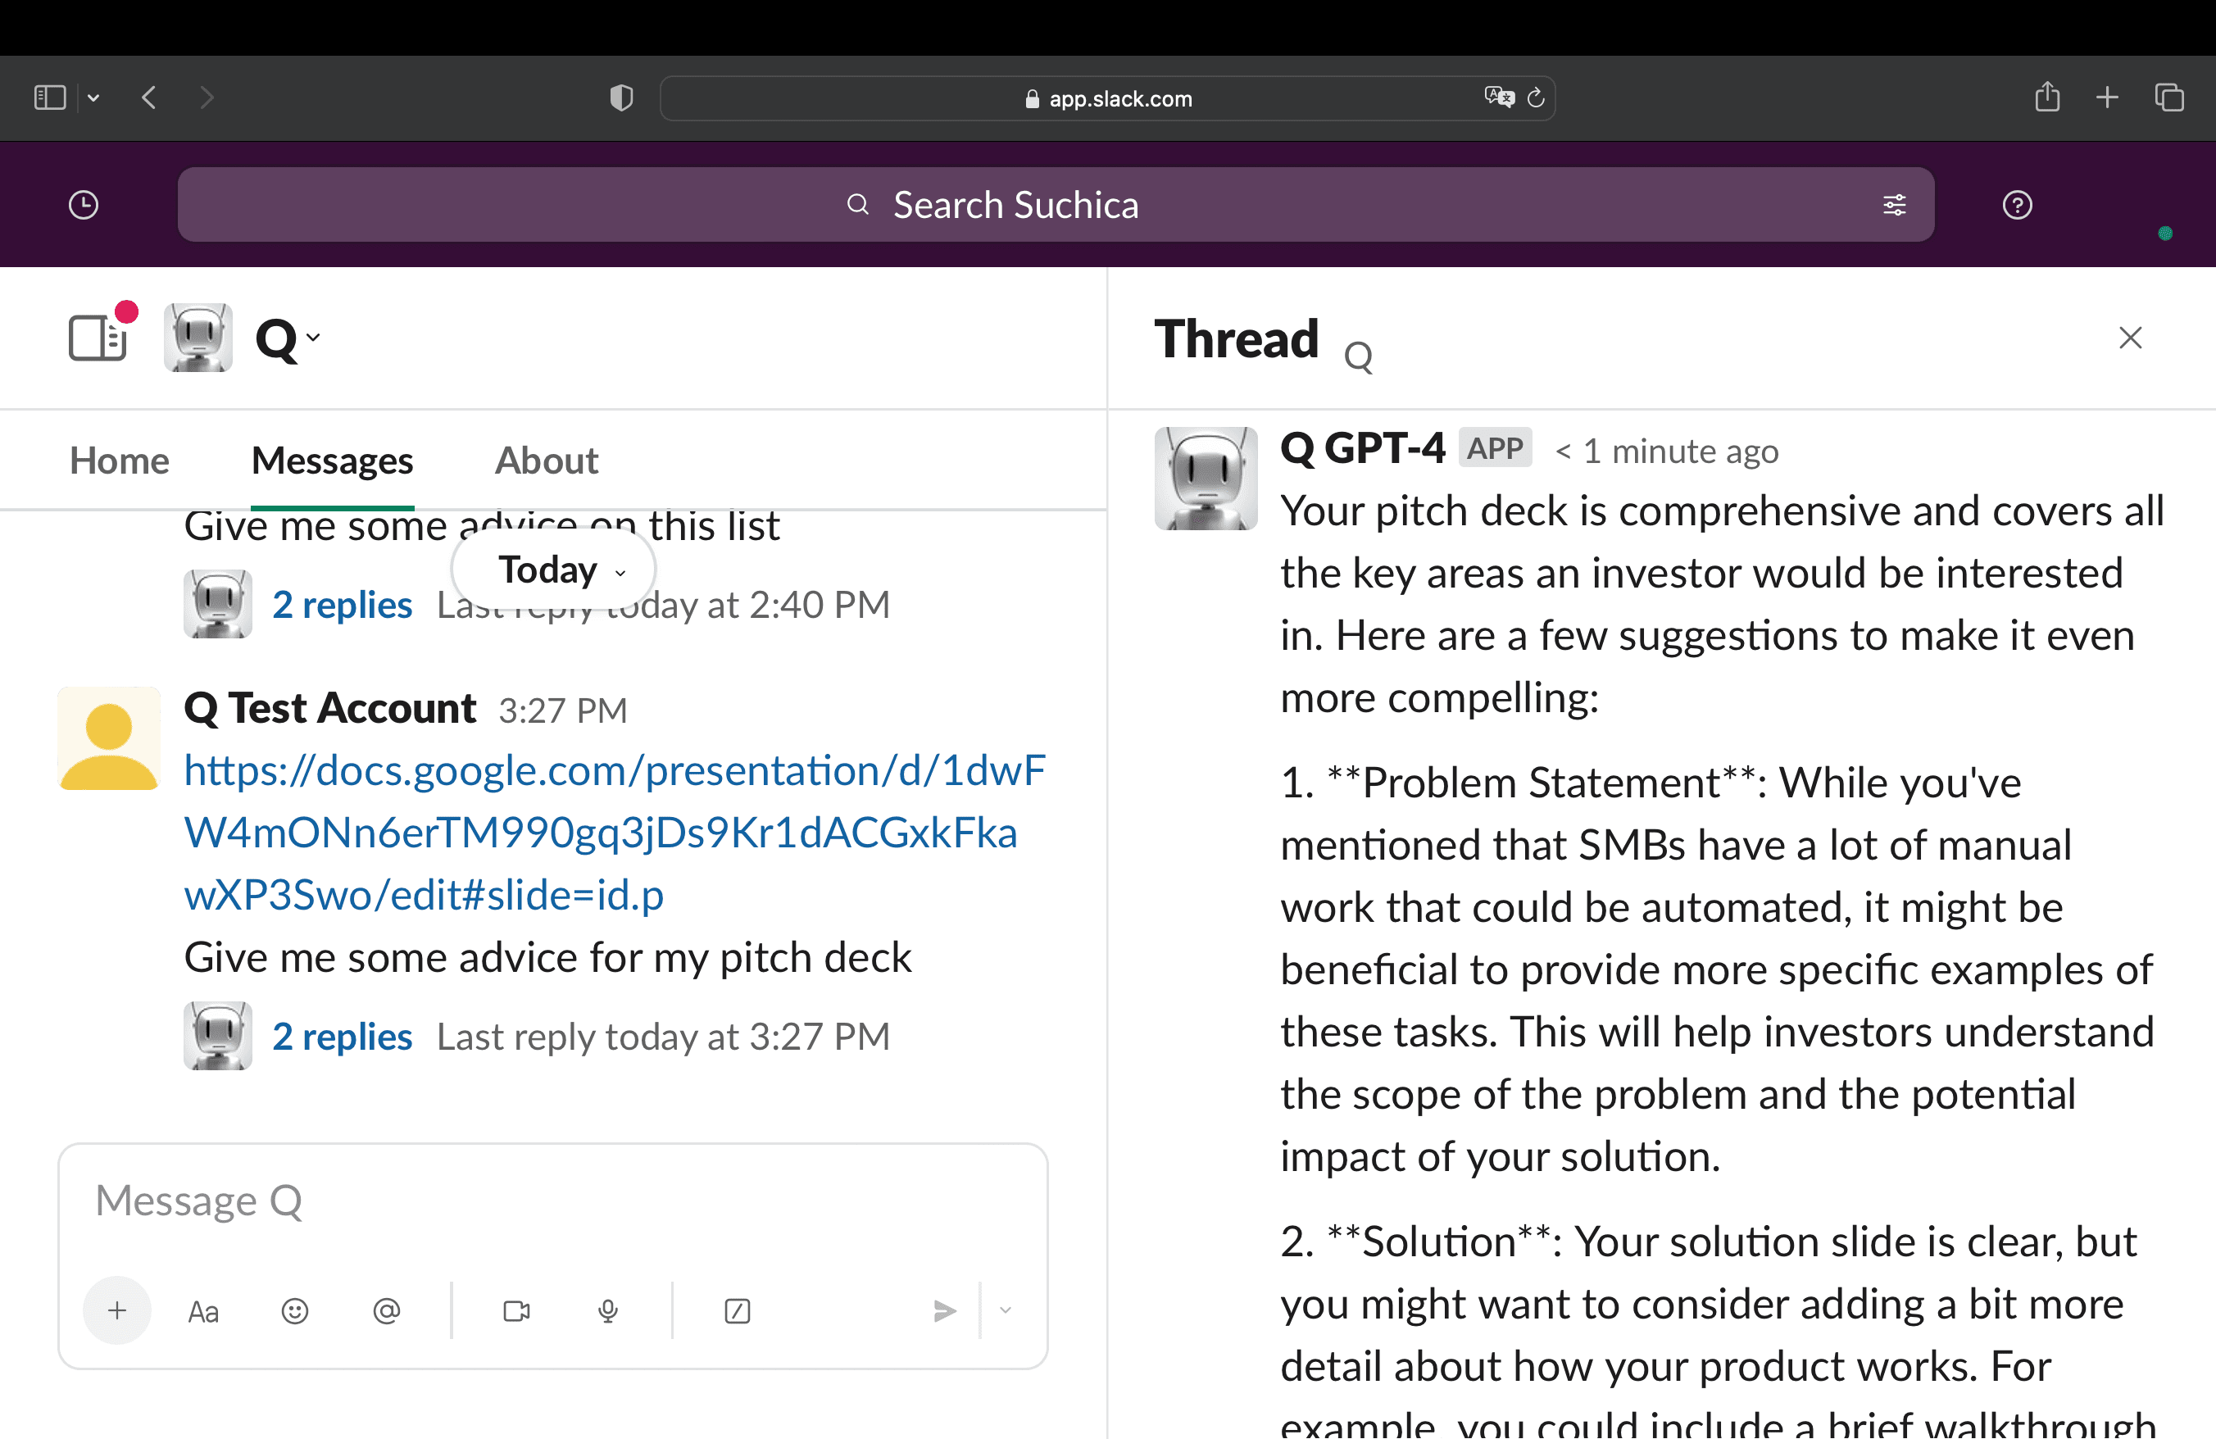Record a video clip from the composer

(x=517, y=1310)
